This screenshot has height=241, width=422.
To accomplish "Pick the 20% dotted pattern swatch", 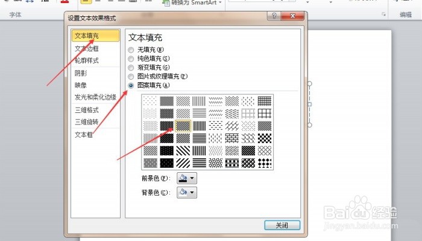I will click(150, 126).
